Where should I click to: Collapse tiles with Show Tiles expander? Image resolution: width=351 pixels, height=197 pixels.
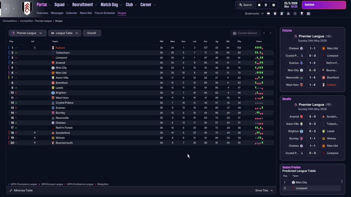coord(264,190)
